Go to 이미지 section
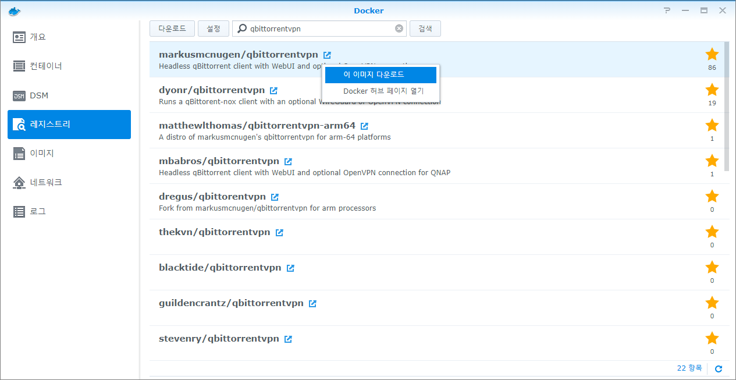Viewport: 736px width, 380px height. 69,154
